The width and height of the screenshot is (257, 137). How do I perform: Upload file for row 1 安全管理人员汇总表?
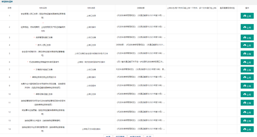[x=247, y=16]
